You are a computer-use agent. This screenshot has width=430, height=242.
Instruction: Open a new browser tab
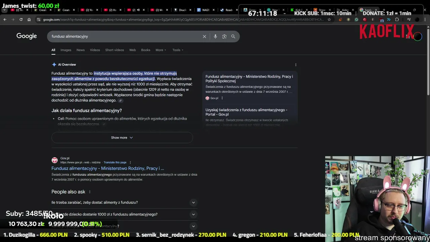(x=384, y=10)
